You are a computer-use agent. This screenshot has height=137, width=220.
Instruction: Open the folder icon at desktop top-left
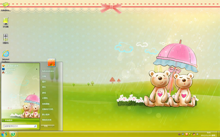click(6, 5)
